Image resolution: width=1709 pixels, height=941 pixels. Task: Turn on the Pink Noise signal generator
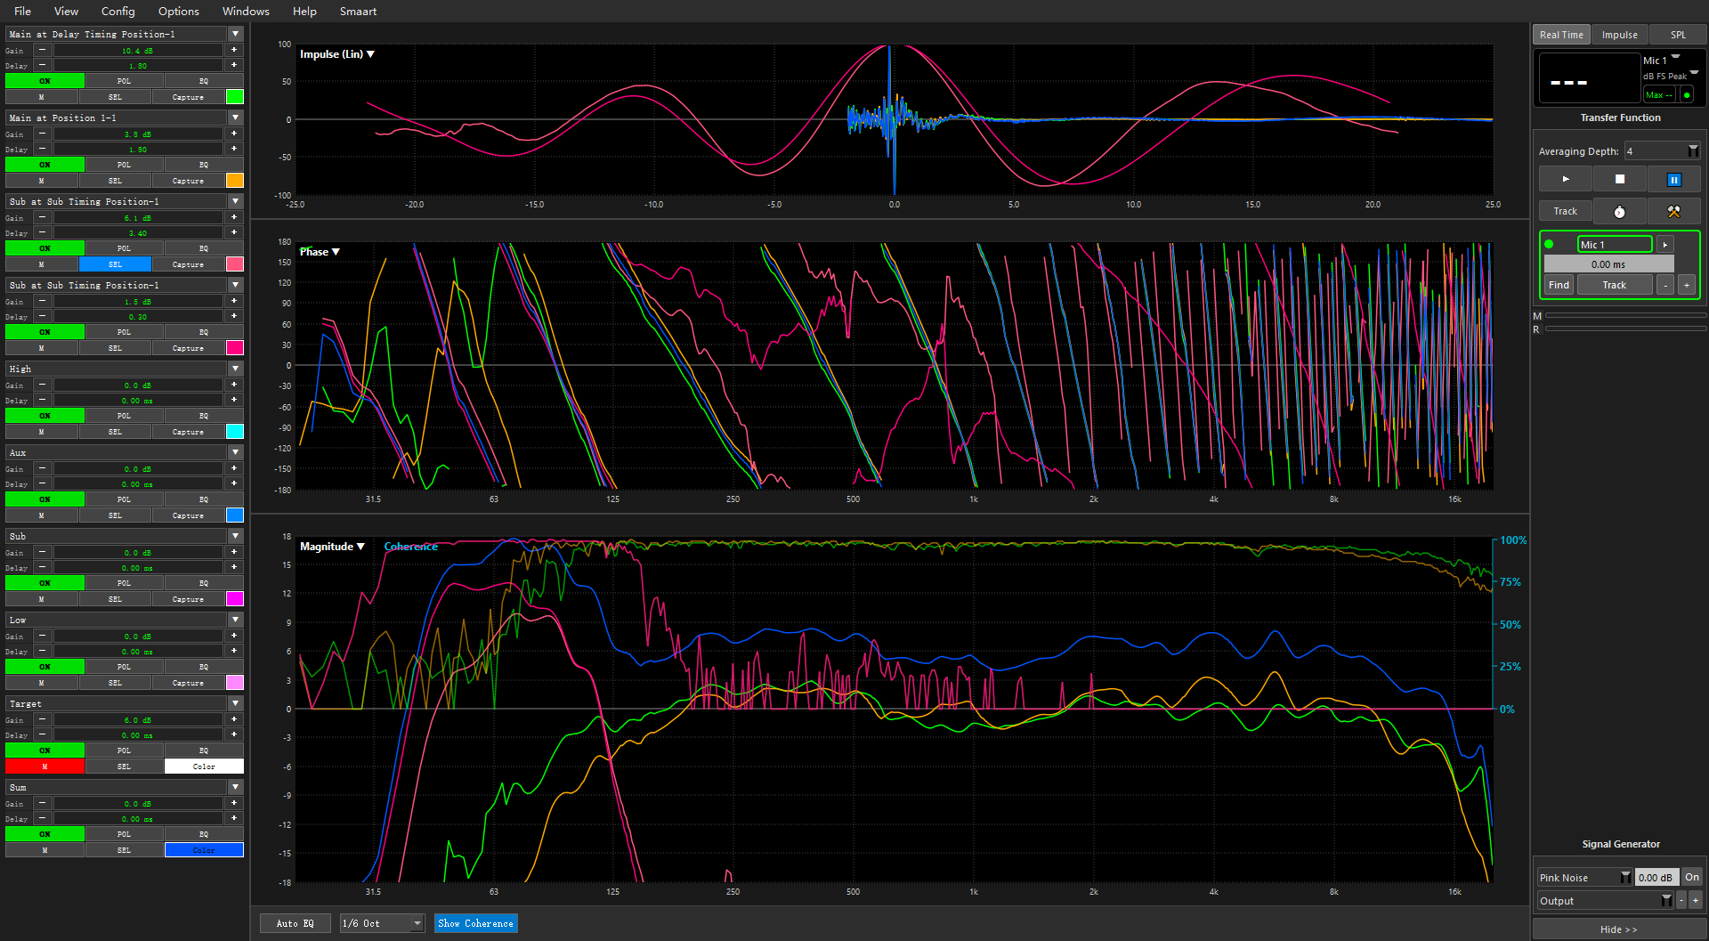coord(1691,877)
